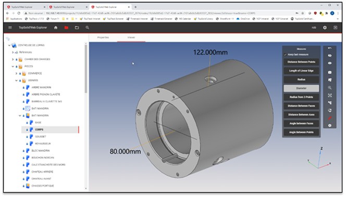
Task: Toggle the Keep last measure checkbox
Action: pos(285,55)
